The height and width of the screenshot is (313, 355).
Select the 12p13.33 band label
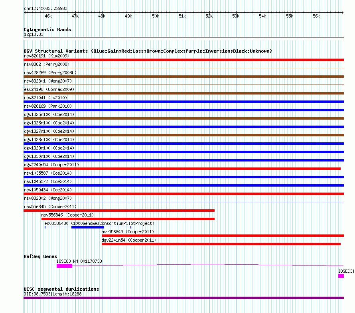34,34
